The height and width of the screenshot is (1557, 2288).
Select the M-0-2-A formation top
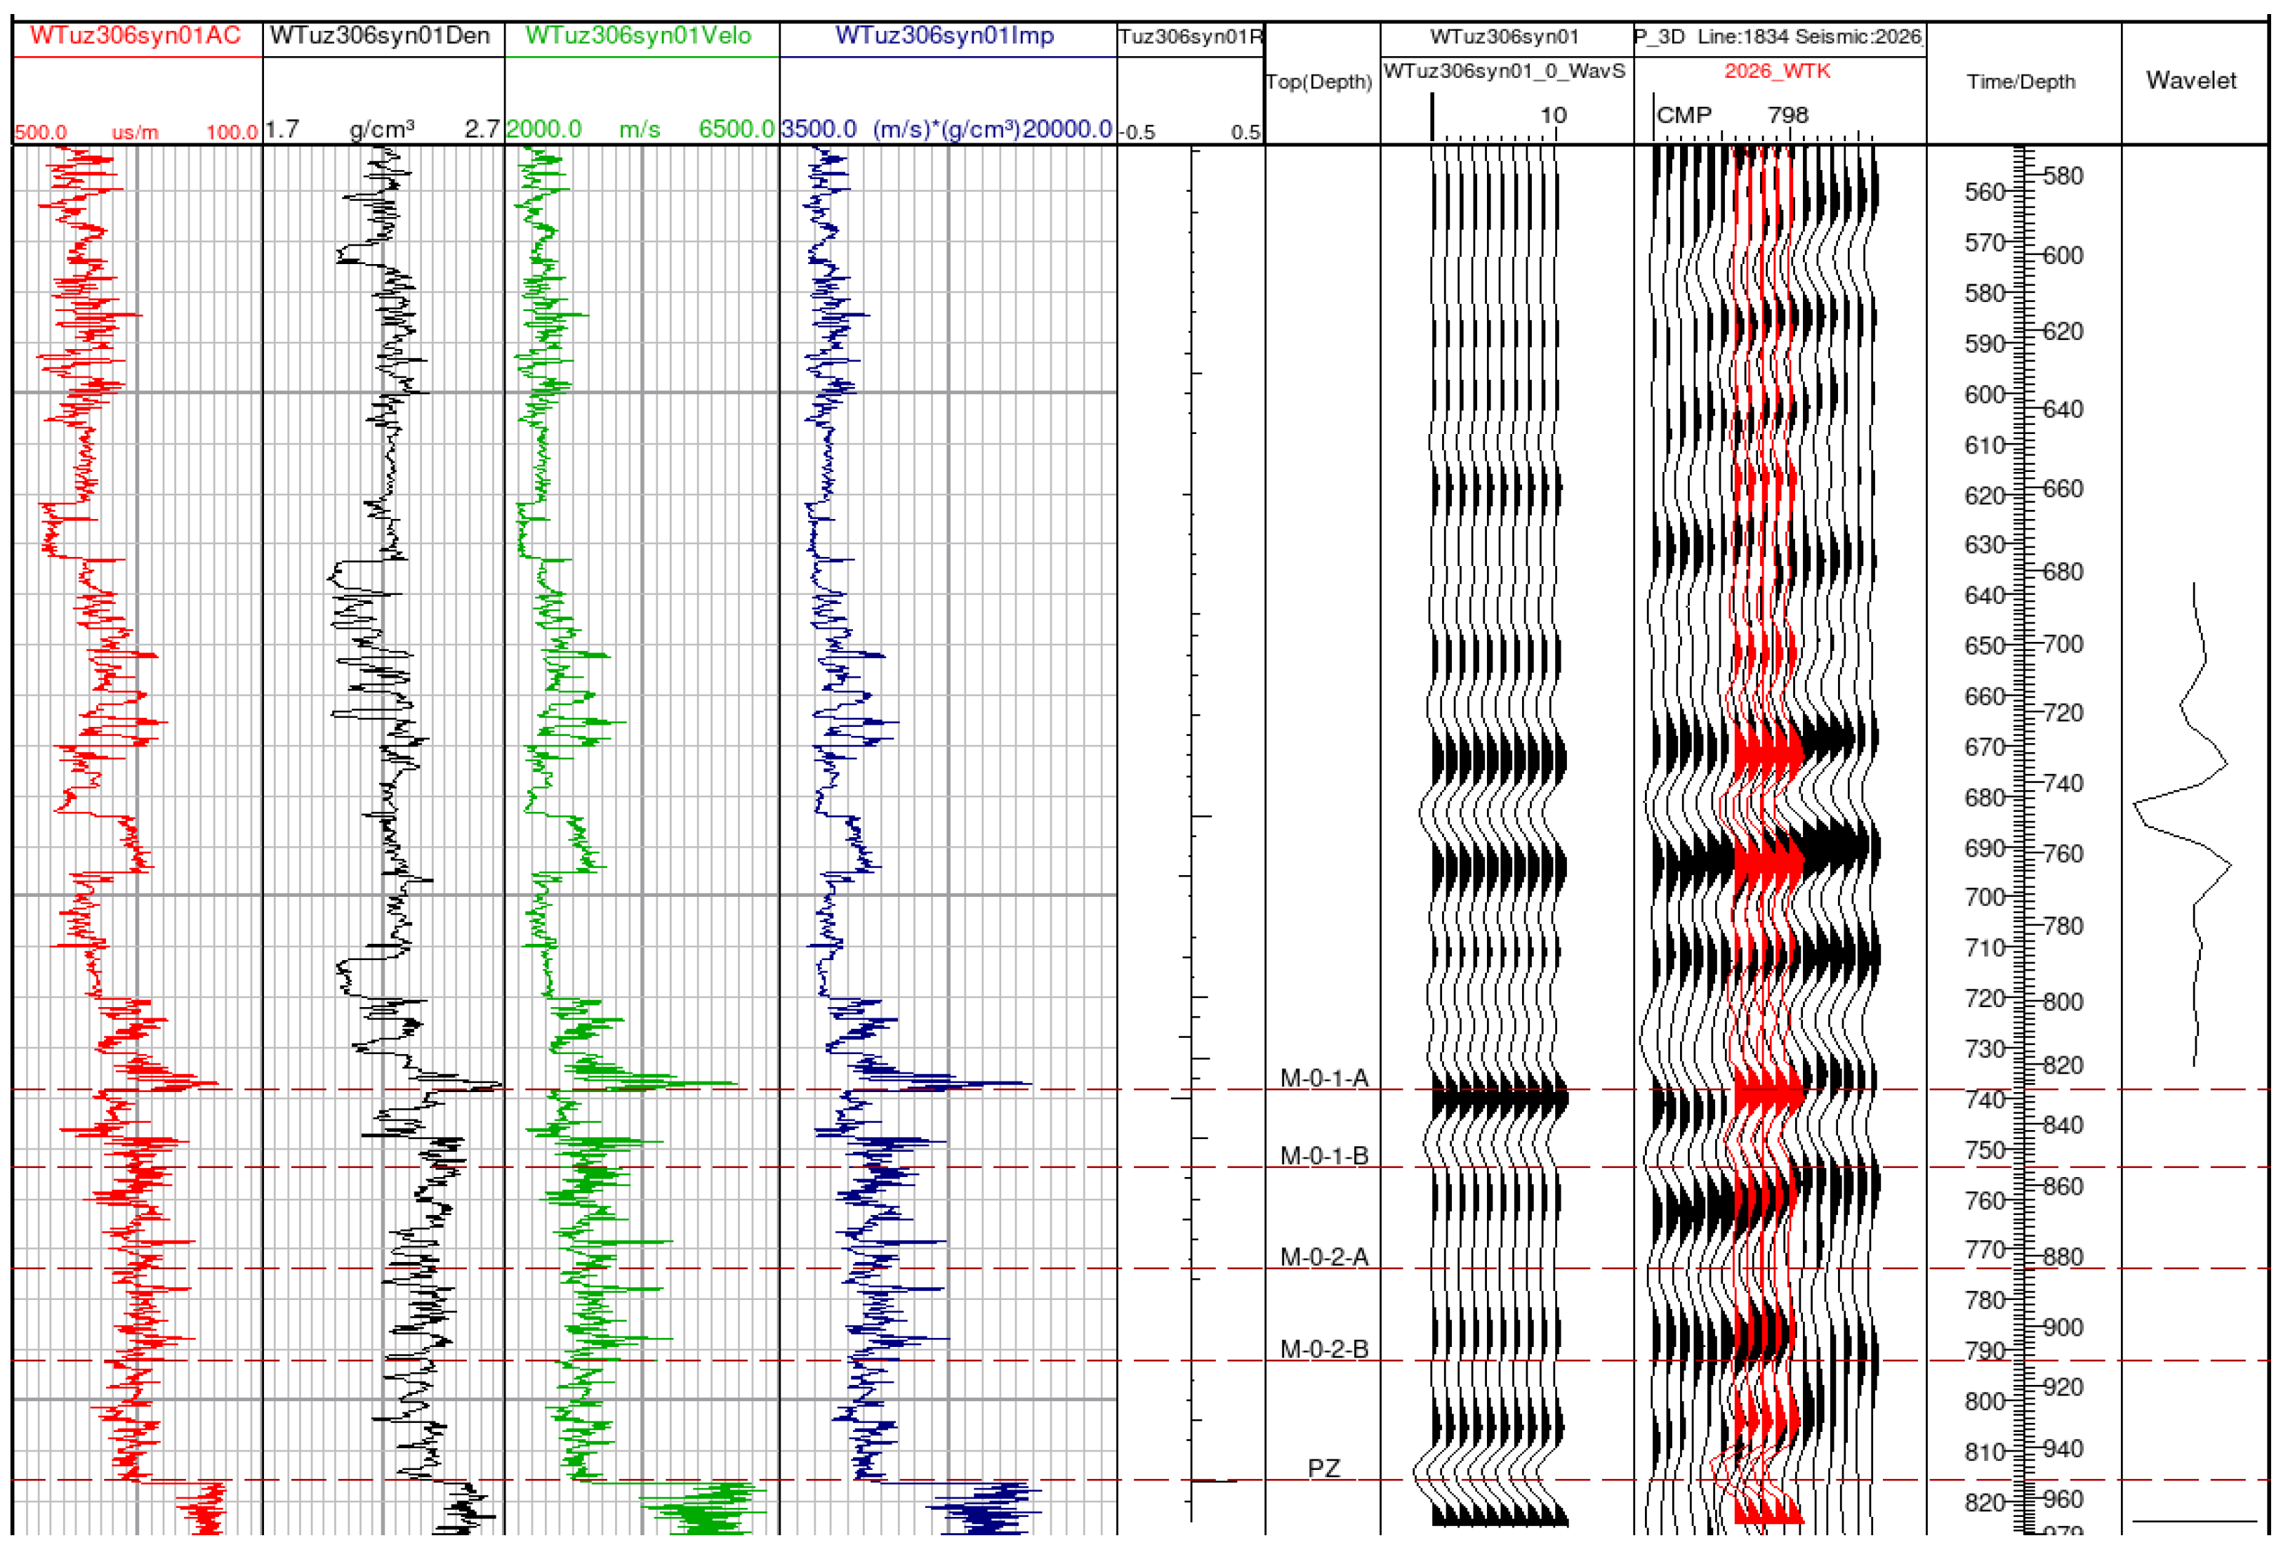click(1324, 1258)
